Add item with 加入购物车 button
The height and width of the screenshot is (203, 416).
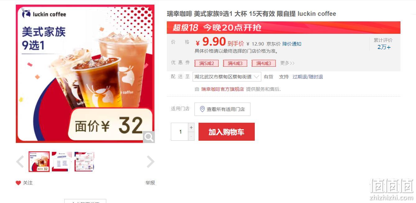[226, 132]
